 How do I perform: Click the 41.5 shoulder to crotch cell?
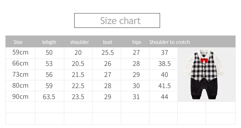pyautogui.click(x=164, y=86)
